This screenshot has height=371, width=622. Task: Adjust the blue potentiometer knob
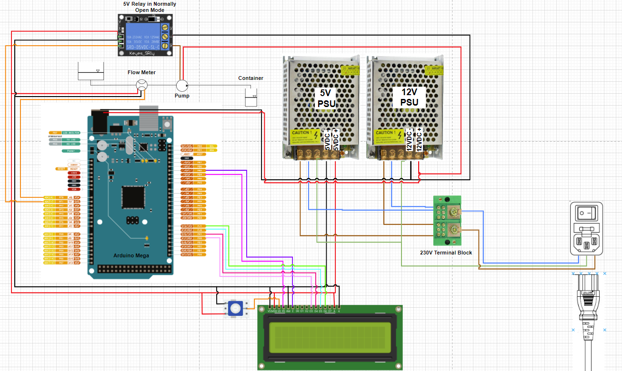click(x=235, y=309)
